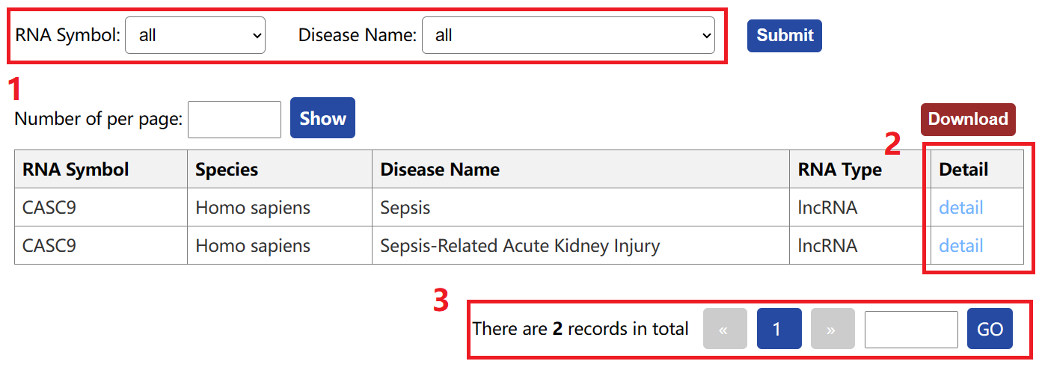
Task: Open the detail link for Sepsis
Action: [x=961, y=207]
